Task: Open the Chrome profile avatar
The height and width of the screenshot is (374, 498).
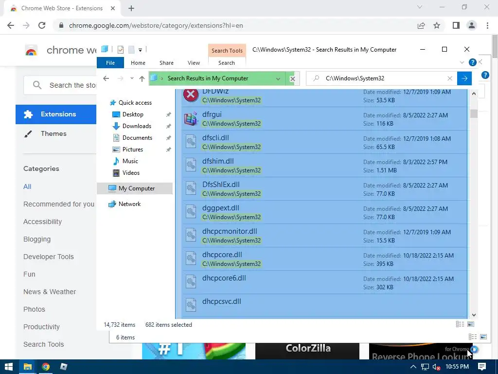Action: [x=472, y=25]
